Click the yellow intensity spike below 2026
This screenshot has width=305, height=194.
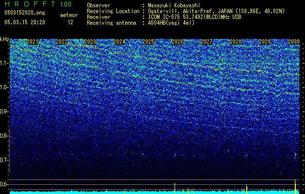pos(175,188)
